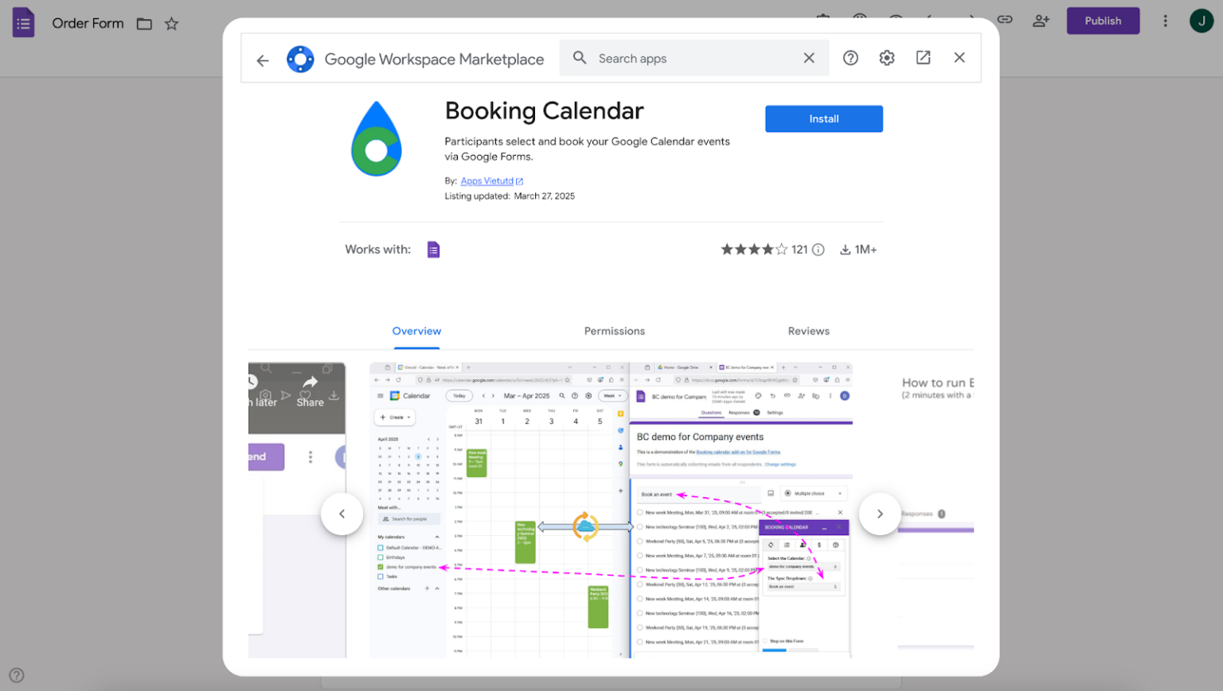Switch to the Permissions tab
This screenshot has width=1223, height=691.
click(614, 331)
